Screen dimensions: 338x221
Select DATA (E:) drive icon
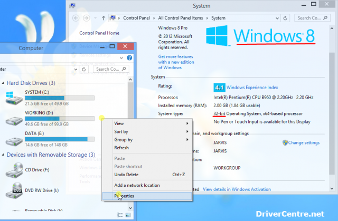pyautogui.click(x=14, y=141)
